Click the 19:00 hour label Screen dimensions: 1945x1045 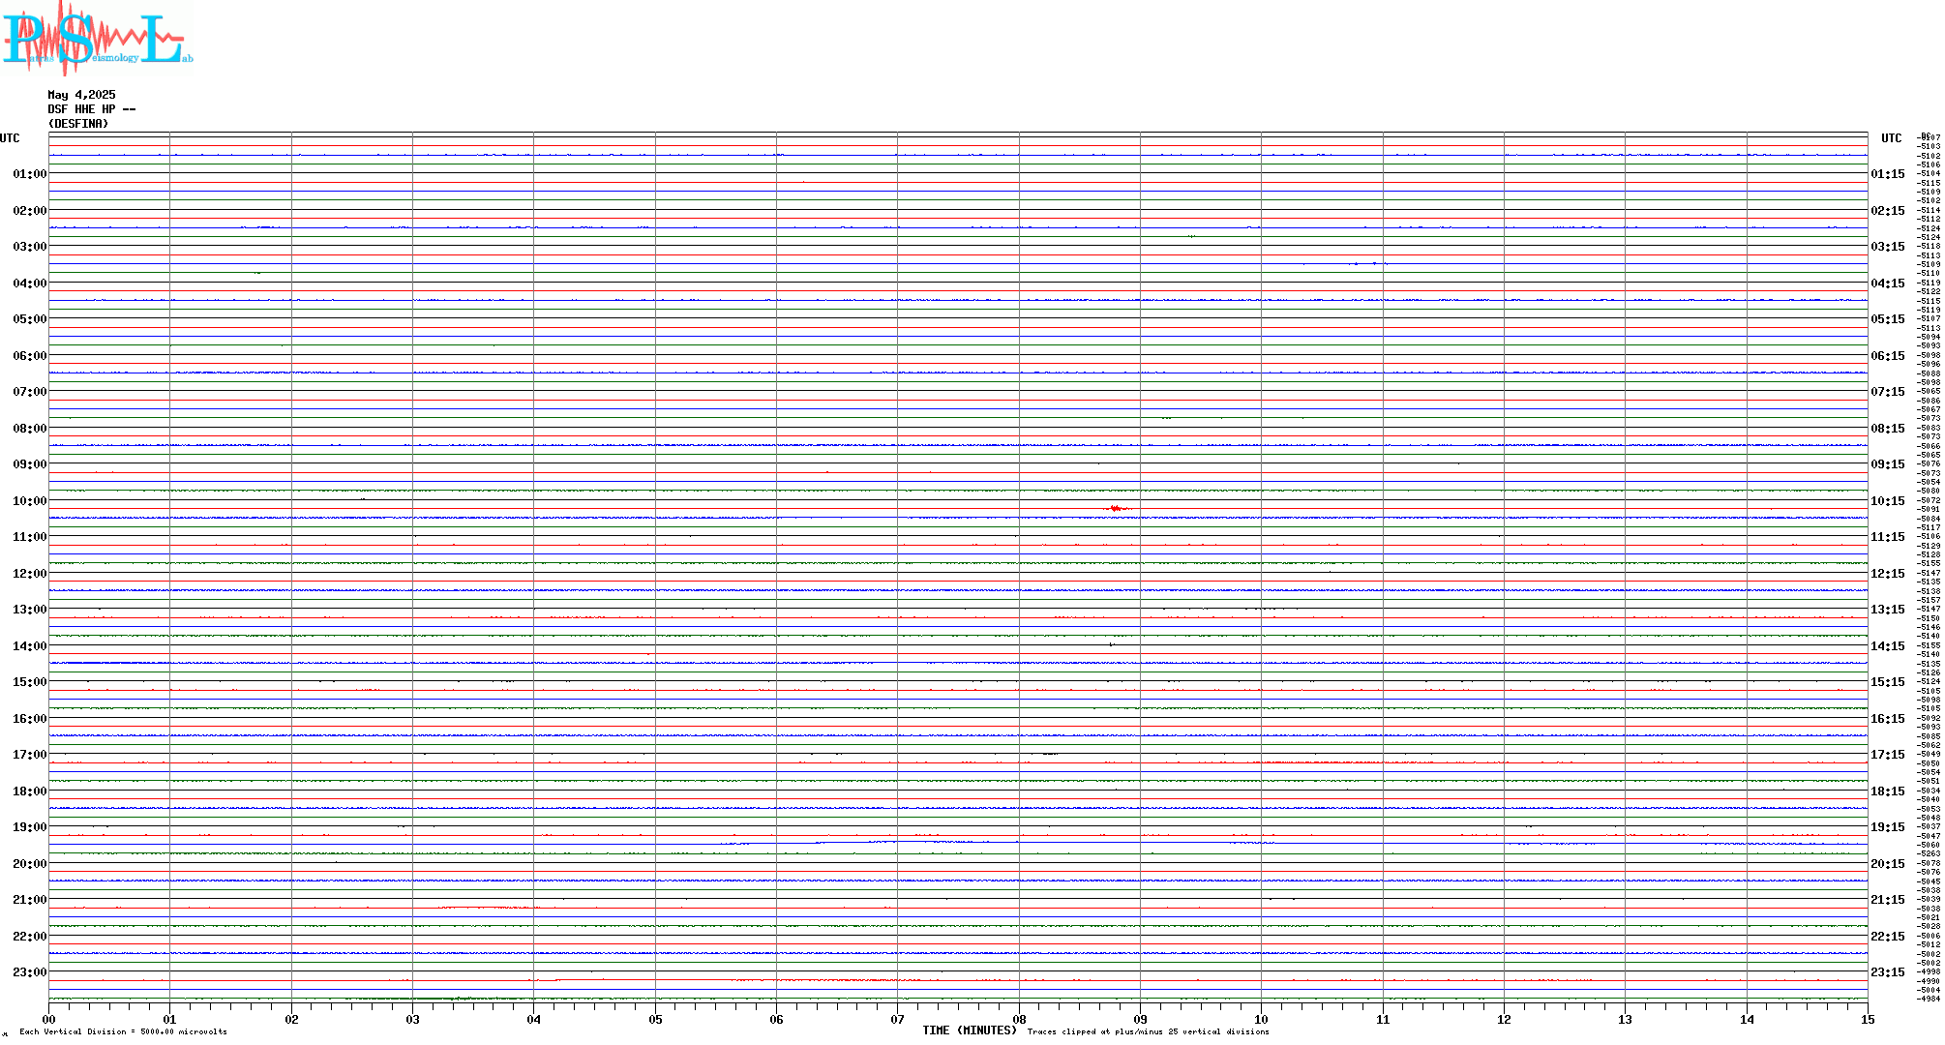coord(30,827)
